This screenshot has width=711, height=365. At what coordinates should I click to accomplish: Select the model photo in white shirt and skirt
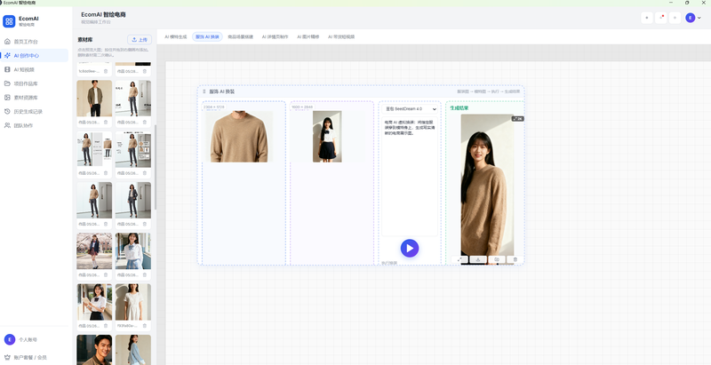tap(327, 136)
